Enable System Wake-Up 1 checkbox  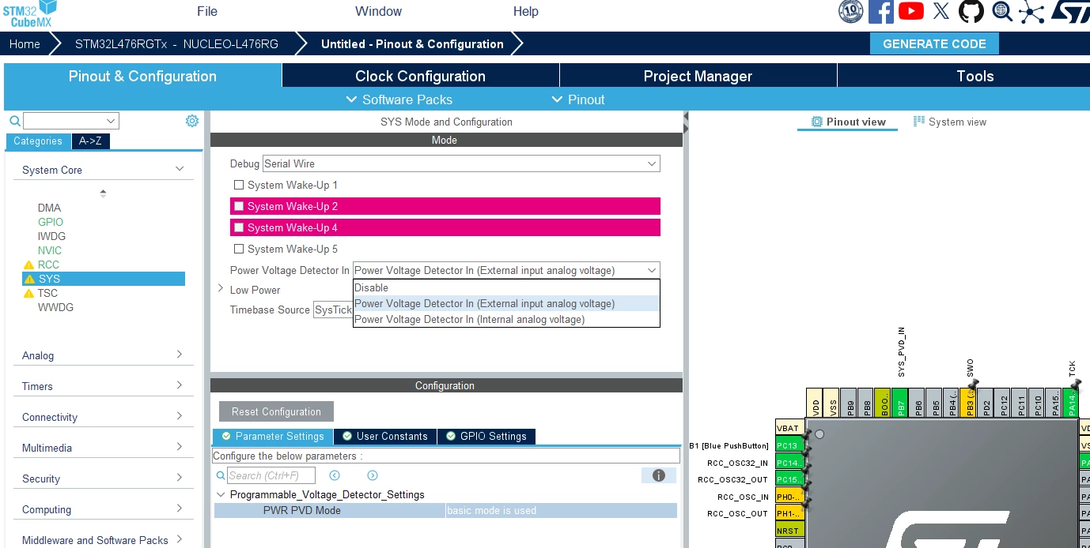[x=239, y=185]
